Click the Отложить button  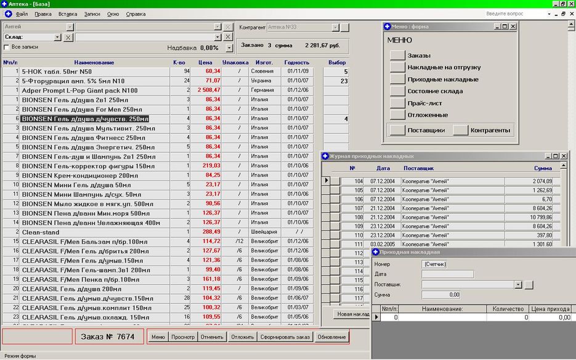243,337
